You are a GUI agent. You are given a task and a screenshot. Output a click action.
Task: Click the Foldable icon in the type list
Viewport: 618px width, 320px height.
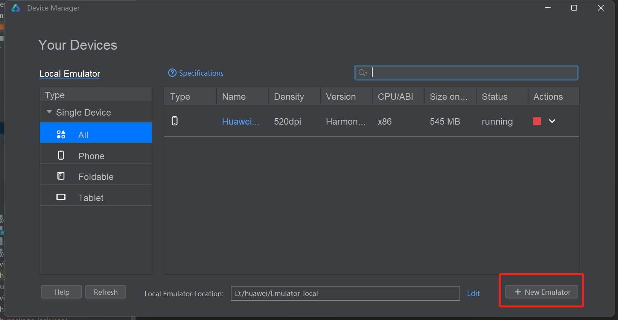click(61, 176)
